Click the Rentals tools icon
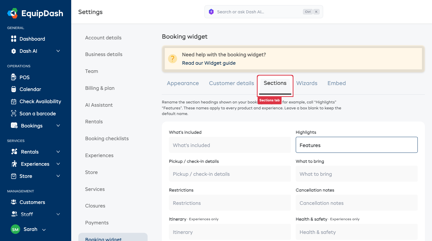The image size is (432, 241). tap(14, 152)
